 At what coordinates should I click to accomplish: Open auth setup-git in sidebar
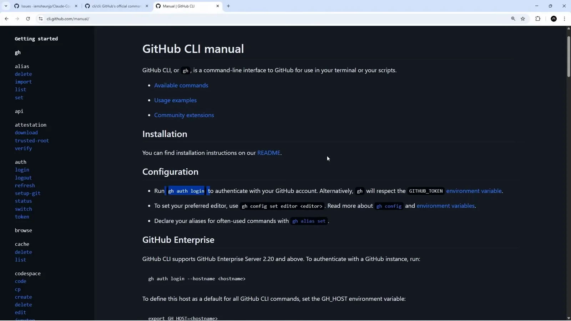click(27, 193)
